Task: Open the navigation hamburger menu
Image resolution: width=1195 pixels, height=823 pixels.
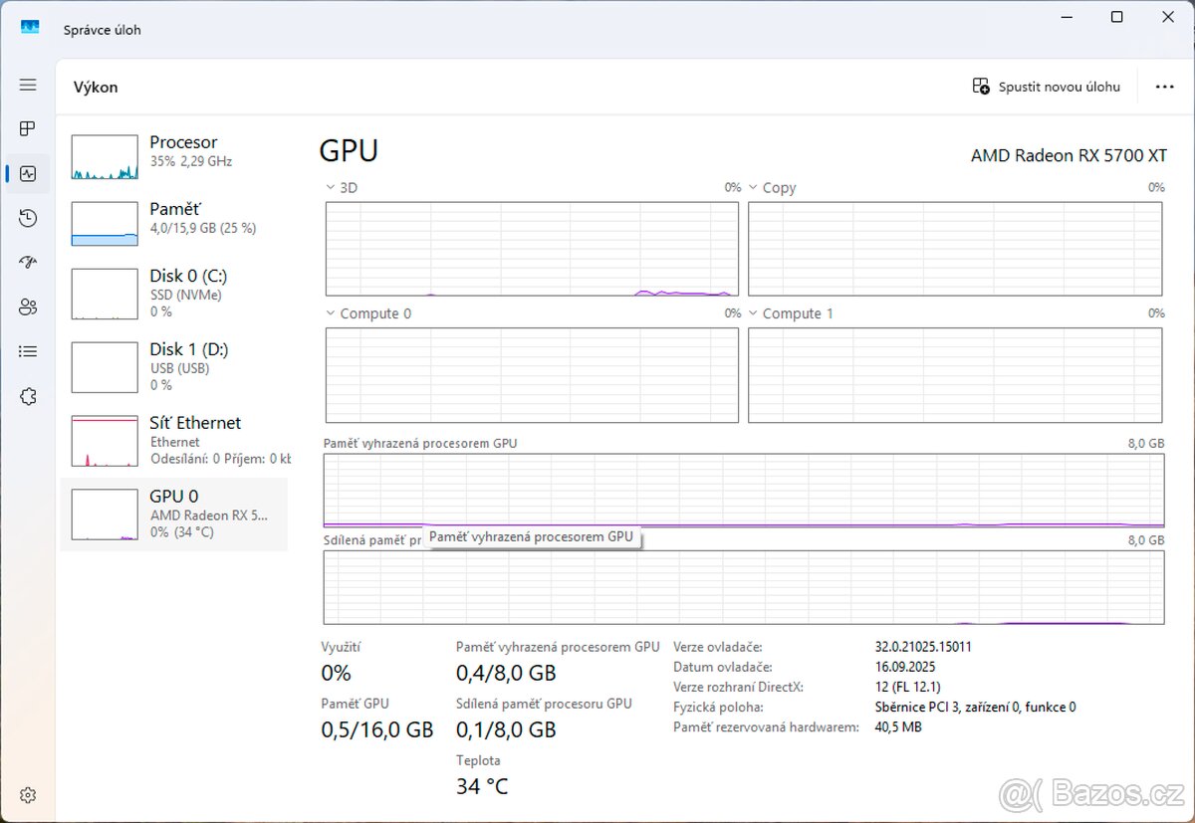Action: [x=27, y=85]
